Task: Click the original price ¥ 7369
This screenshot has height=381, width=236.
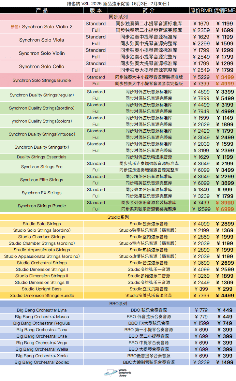Action: point(201,296)
